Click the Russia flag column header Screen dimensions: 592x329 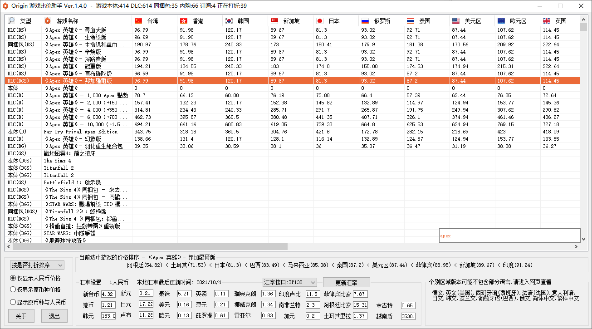[365, 20]
